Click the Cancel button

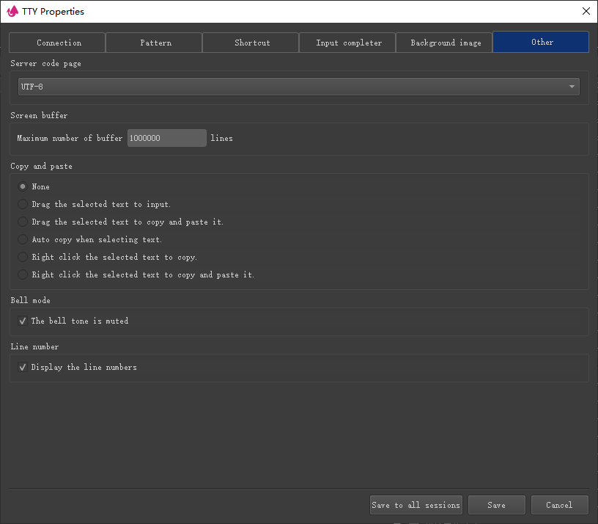[x=559, y=505]
